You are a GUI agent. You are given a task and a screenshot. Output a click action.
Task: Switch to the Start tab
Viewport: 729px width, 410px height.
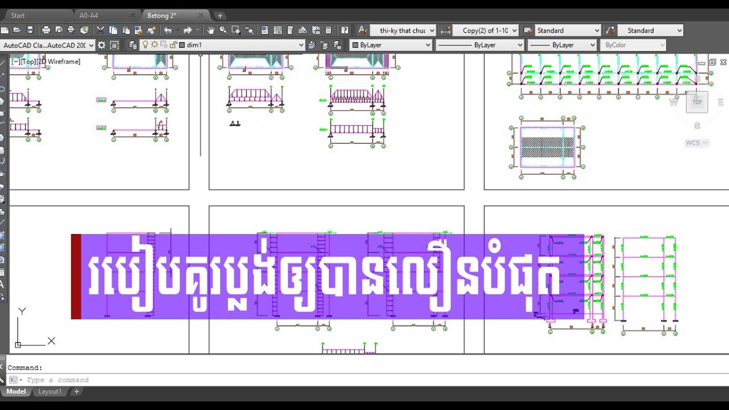coord(18,15)
